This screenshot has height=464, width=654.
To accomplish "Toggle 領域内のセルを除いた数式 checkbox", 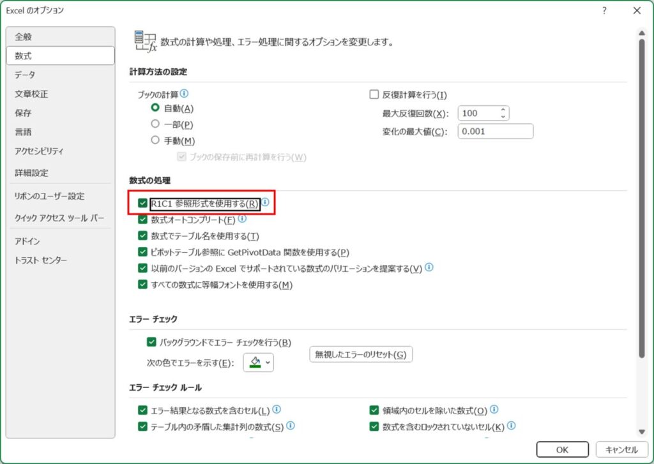I will click(374, 410).
